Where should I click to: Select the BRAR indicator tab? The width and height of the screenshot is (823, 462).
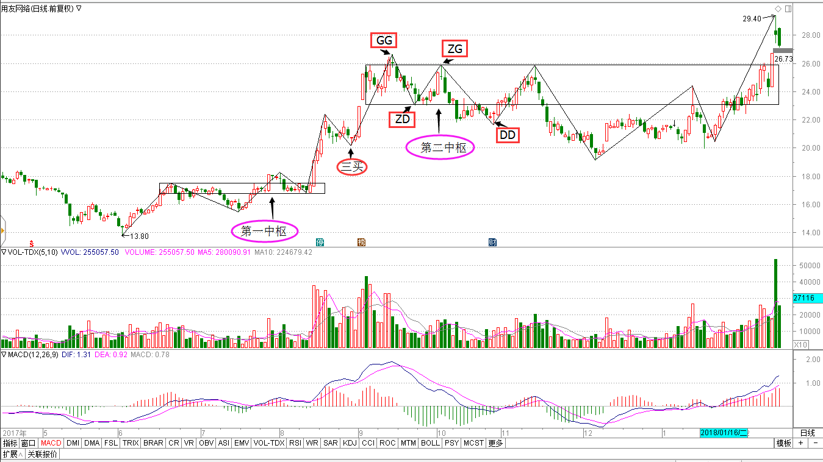click(153, 443)
